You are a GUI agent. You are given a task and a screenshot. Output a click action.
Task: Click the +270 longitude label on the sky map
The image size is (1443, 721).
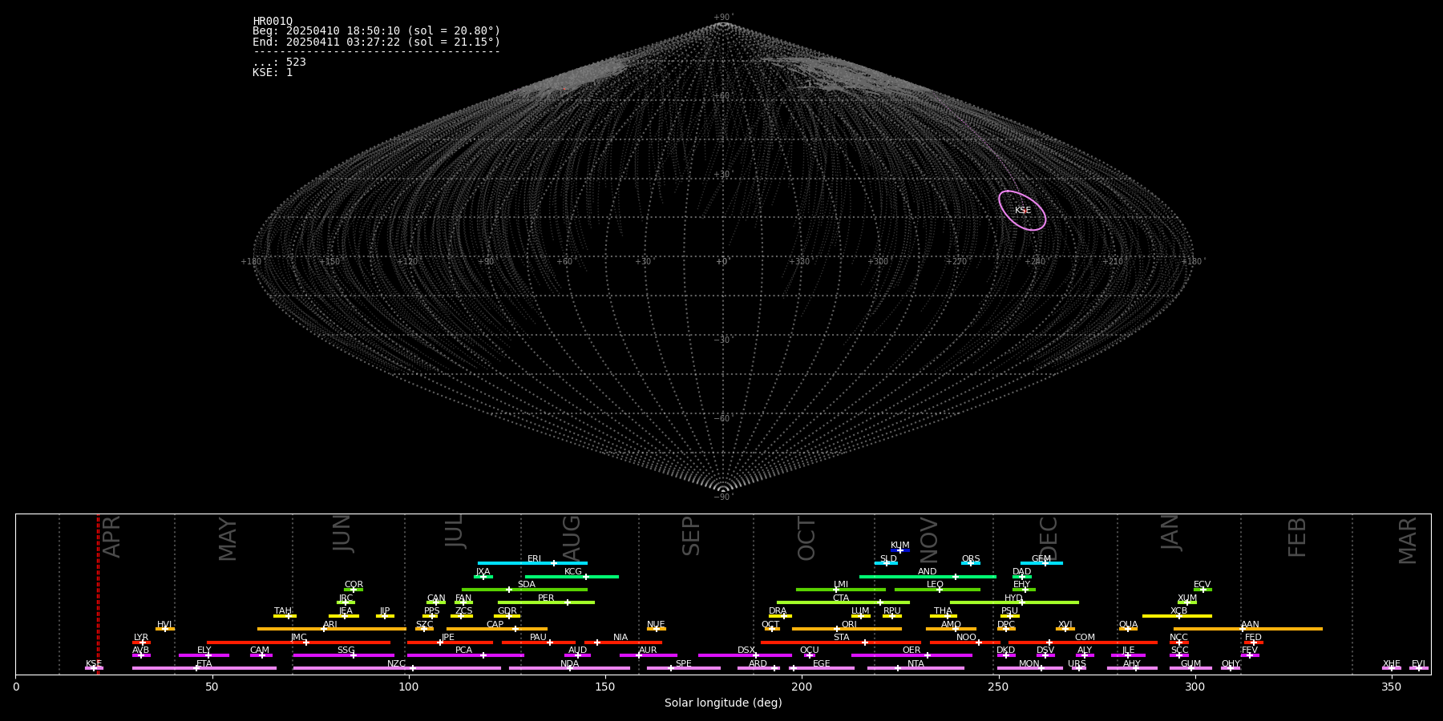click(x=957, y=262)
